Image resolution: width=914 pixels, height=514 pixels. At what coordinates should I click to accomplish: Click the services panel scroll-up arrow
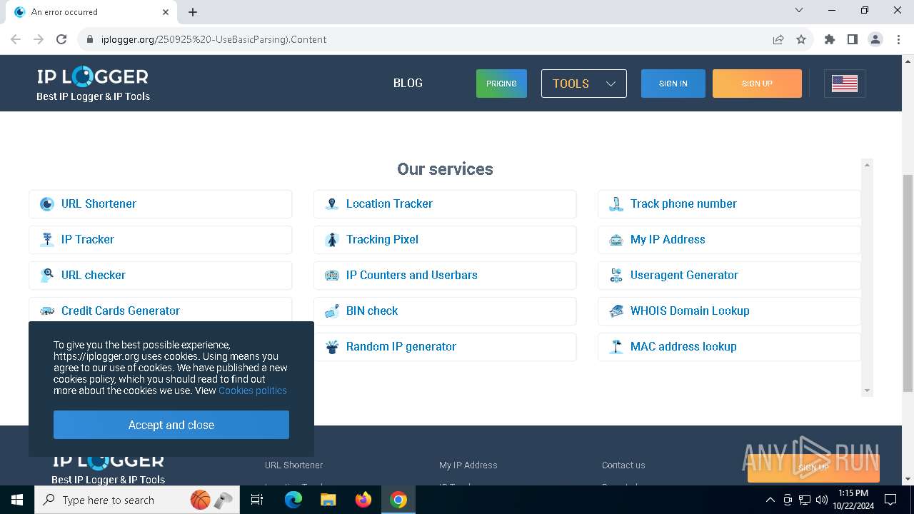867,165
